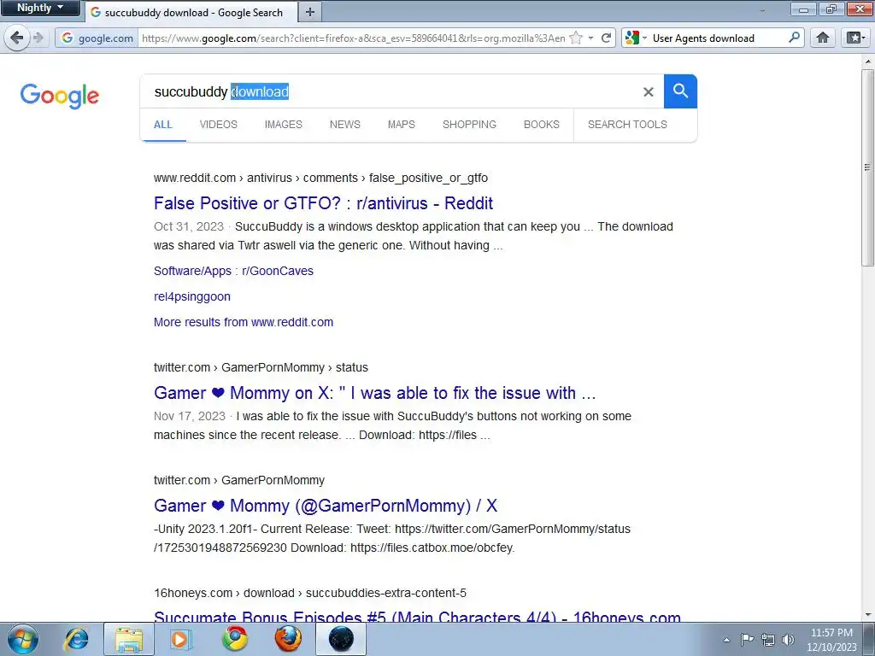
Task: Bookmark this page with the star icon
Action: [x=576, y=38]
